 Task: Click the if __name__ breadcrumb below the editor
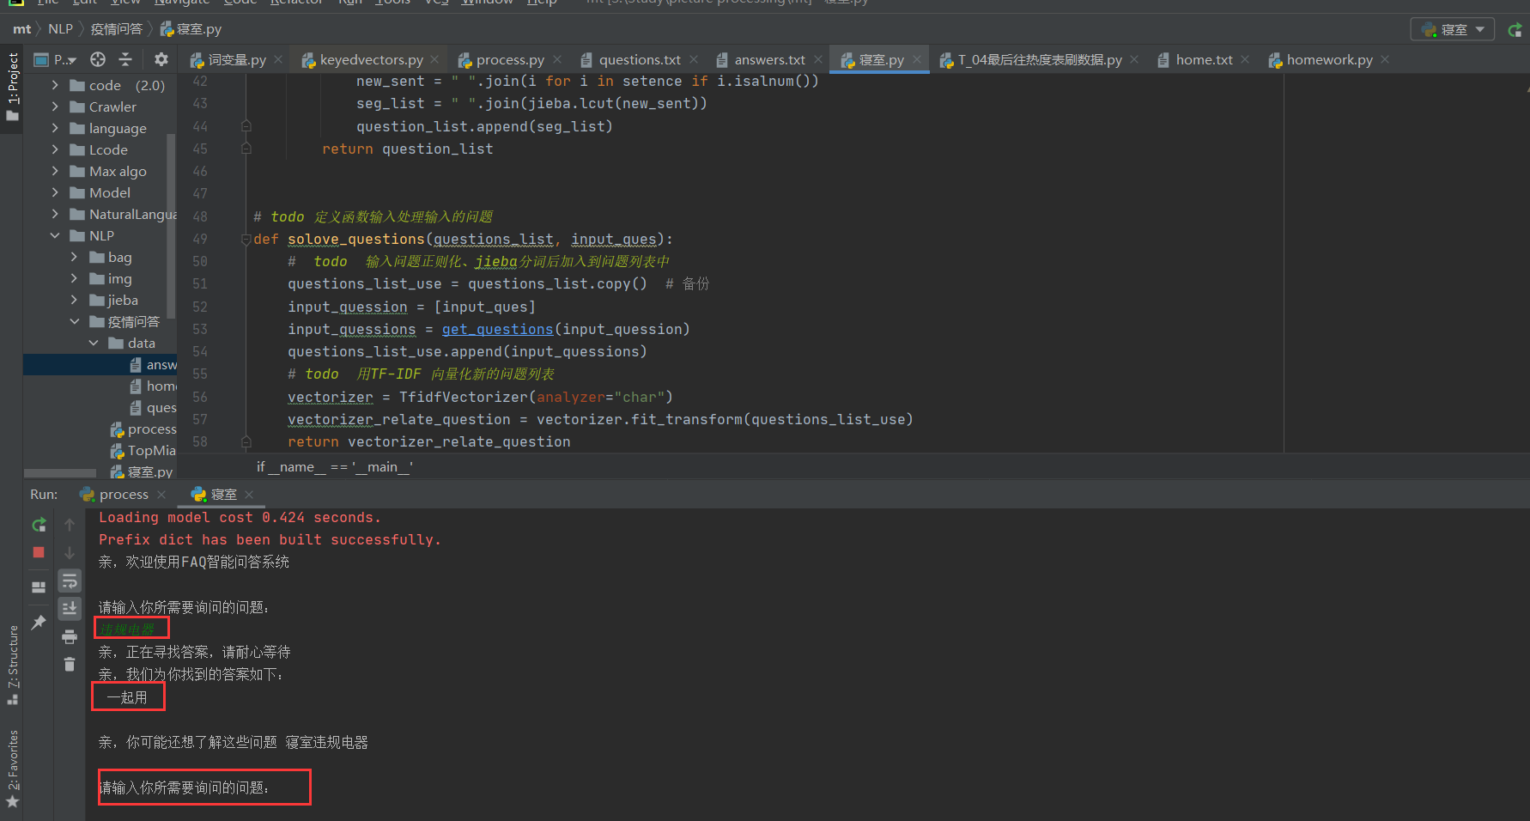pos(334,466)
